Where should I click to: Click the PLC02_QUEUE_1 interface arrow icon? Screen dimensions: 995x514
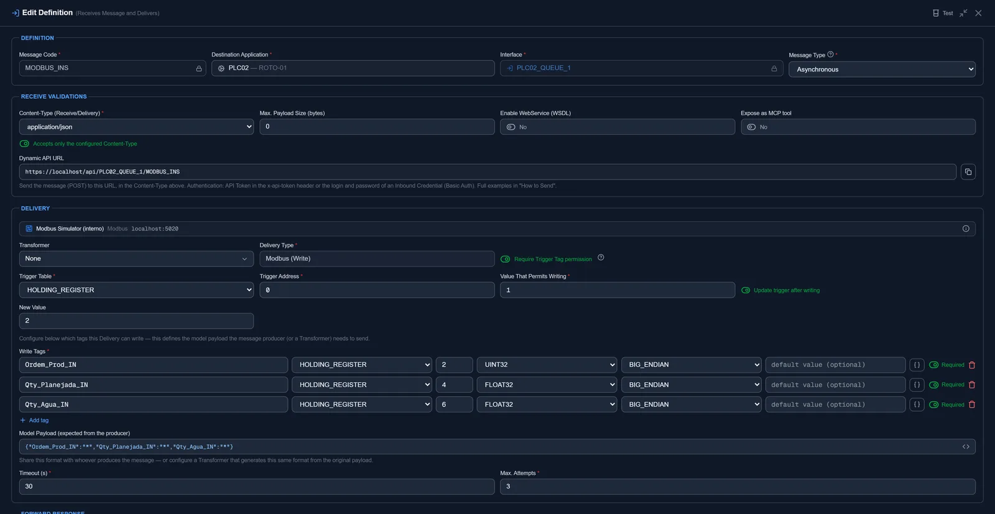[x=510, y=68]
